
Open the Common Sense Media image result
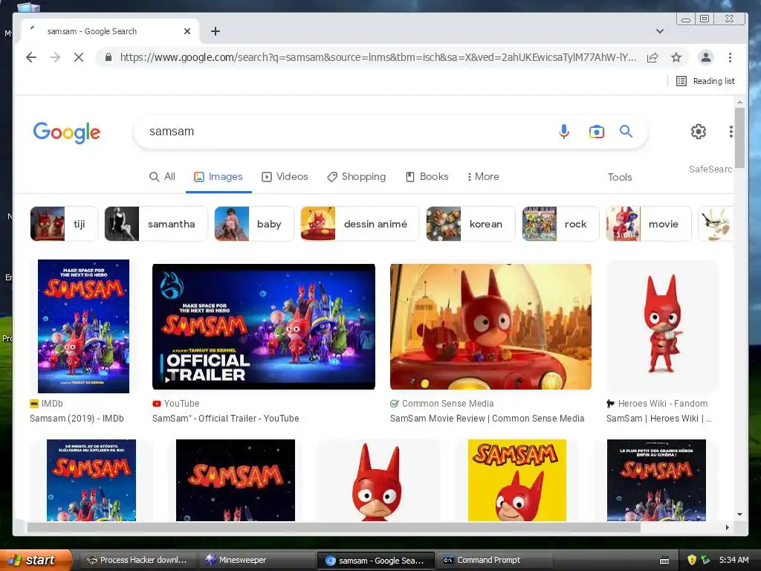(x=490, y=327)
